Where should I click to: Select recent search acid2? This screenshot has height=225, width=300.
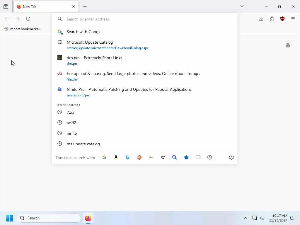pyautogui.click(x=145, y=123)
